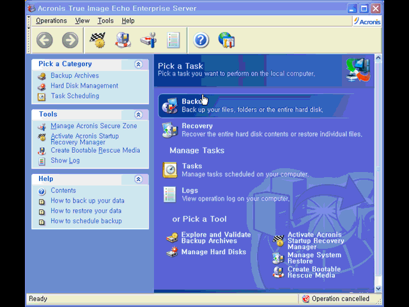This screenshot has height=307, width=409.
Task: Open the View menu
Action: 82,20
